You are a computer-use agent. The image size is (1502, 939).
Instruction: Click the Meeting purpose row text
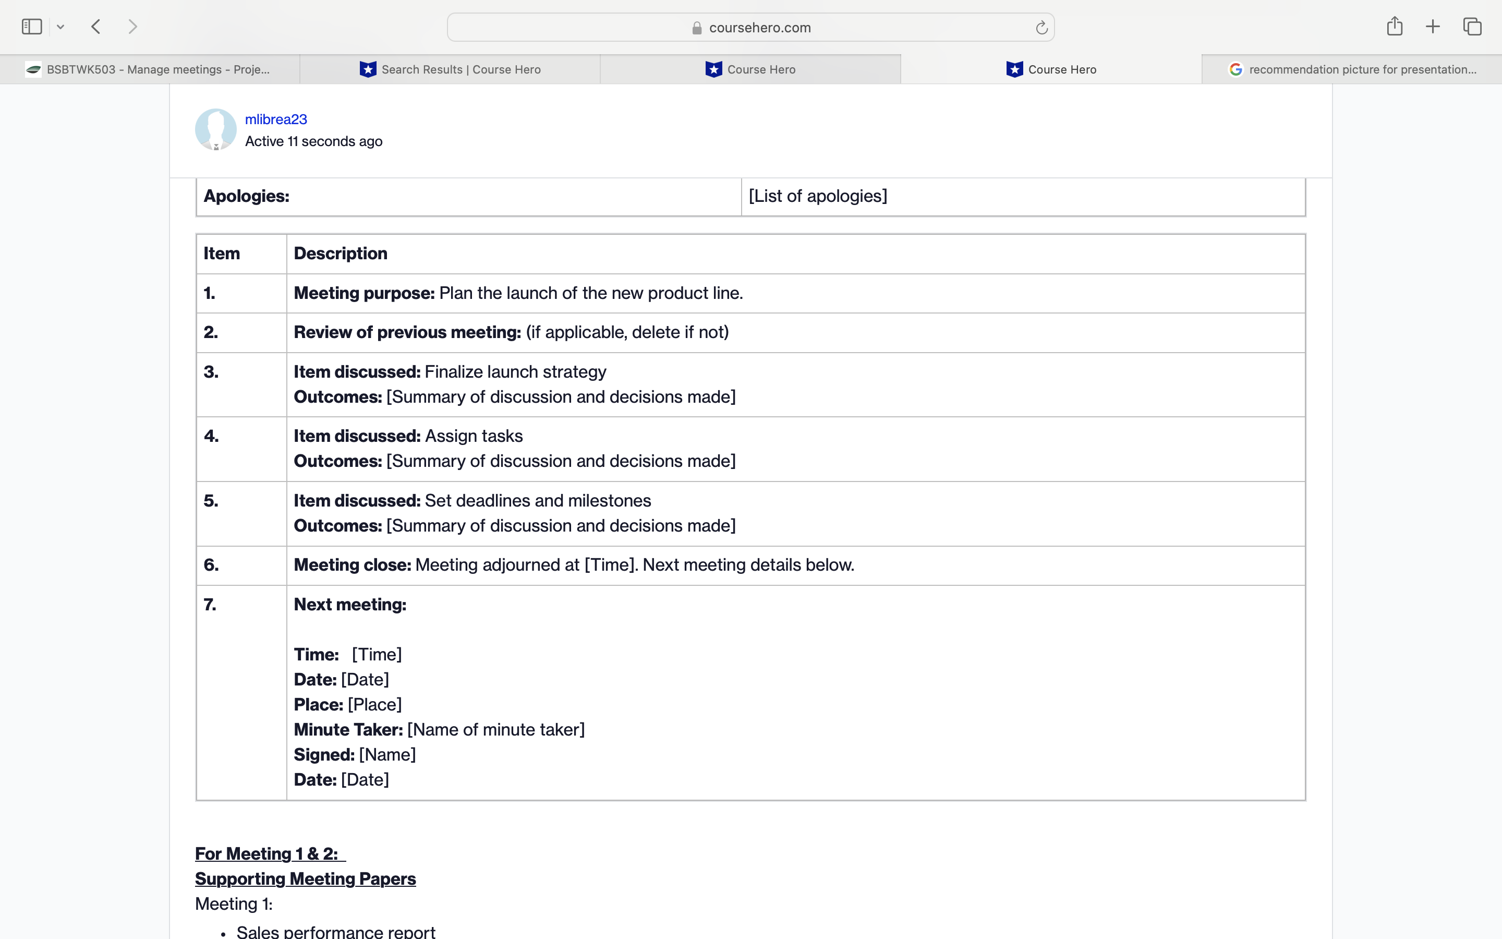coord(518,293)
